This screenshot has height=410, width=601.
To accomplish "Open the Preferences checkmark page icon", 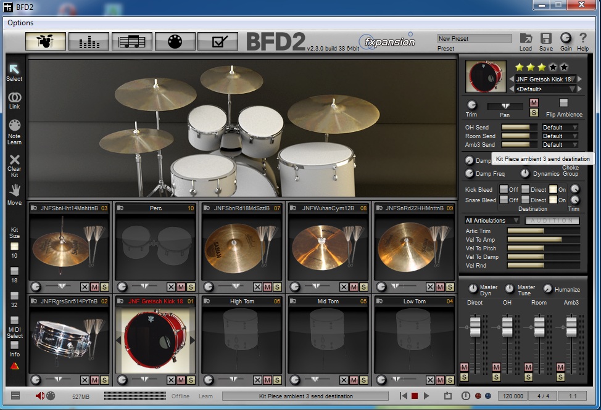I will coord(218,41).
